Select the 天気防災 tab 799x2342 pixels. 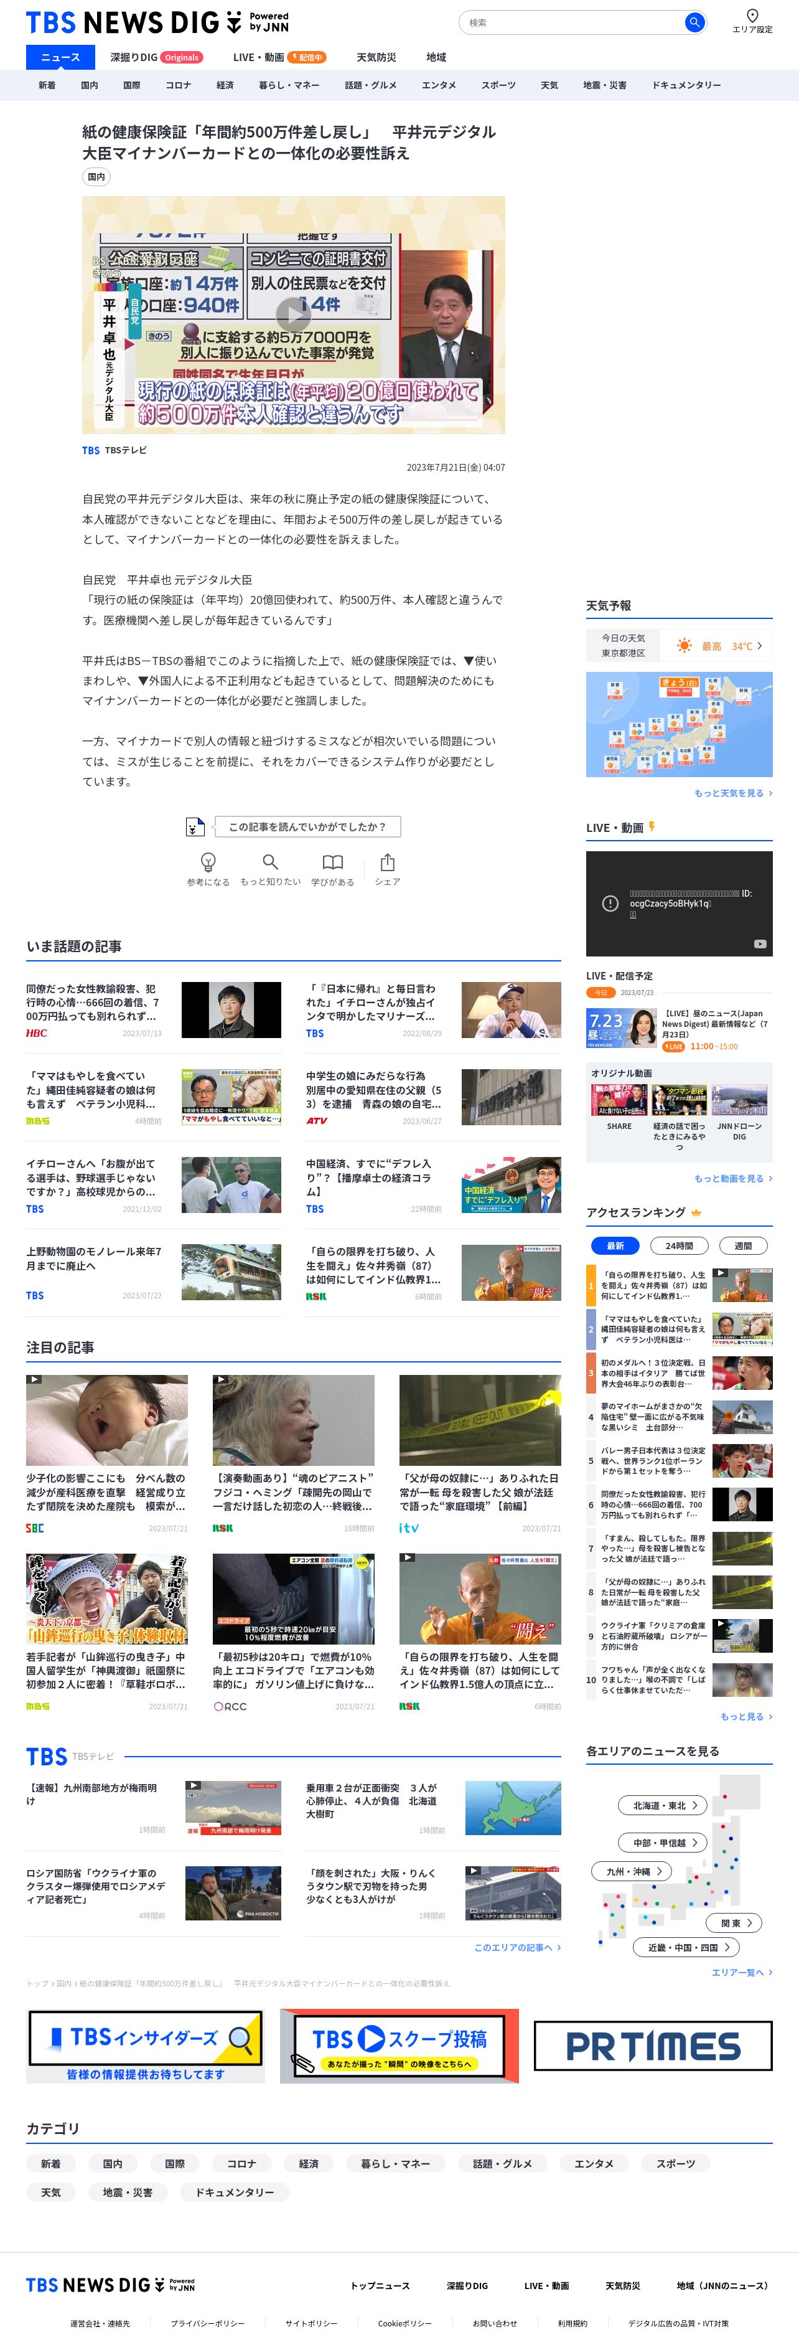pos(375,57)
